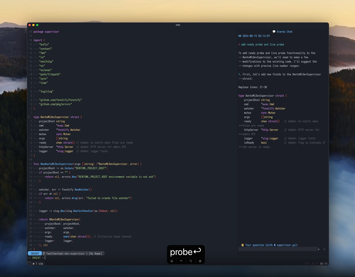Viewport: 355px width, 277px height.
Task: Click the Option key icon in probe popup
Action: [191, 261]
